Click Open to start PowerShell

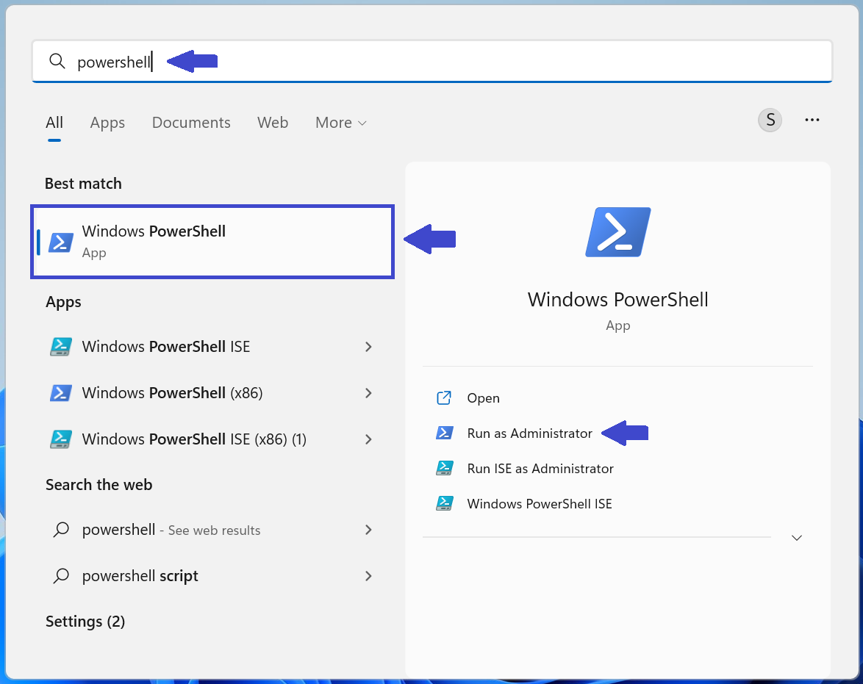pyautogui.click(x=483, y=397)
